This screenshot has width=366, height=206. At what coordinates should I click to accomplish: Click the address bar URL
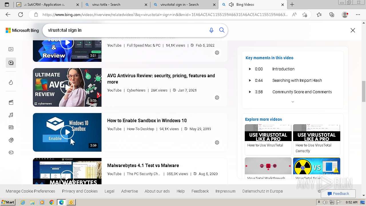[165, 15]
